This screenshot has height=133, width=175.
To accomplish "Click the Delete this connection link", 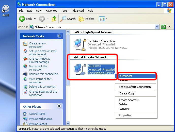I will [x=42, y=87].
